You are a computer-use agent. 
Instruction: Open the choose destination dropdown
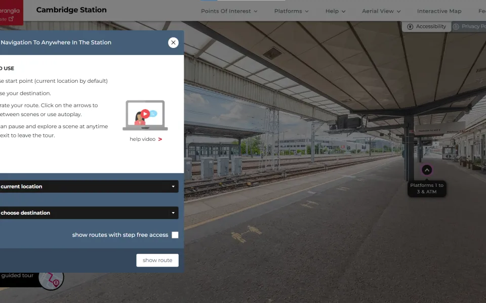(89, 213)
